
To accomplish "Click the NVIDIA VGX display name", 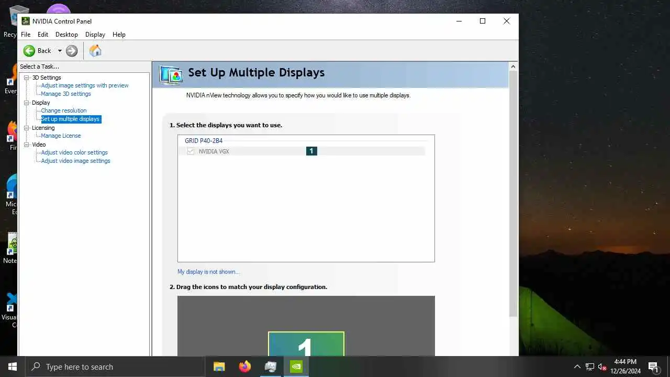I will click(x=214, y=151).
